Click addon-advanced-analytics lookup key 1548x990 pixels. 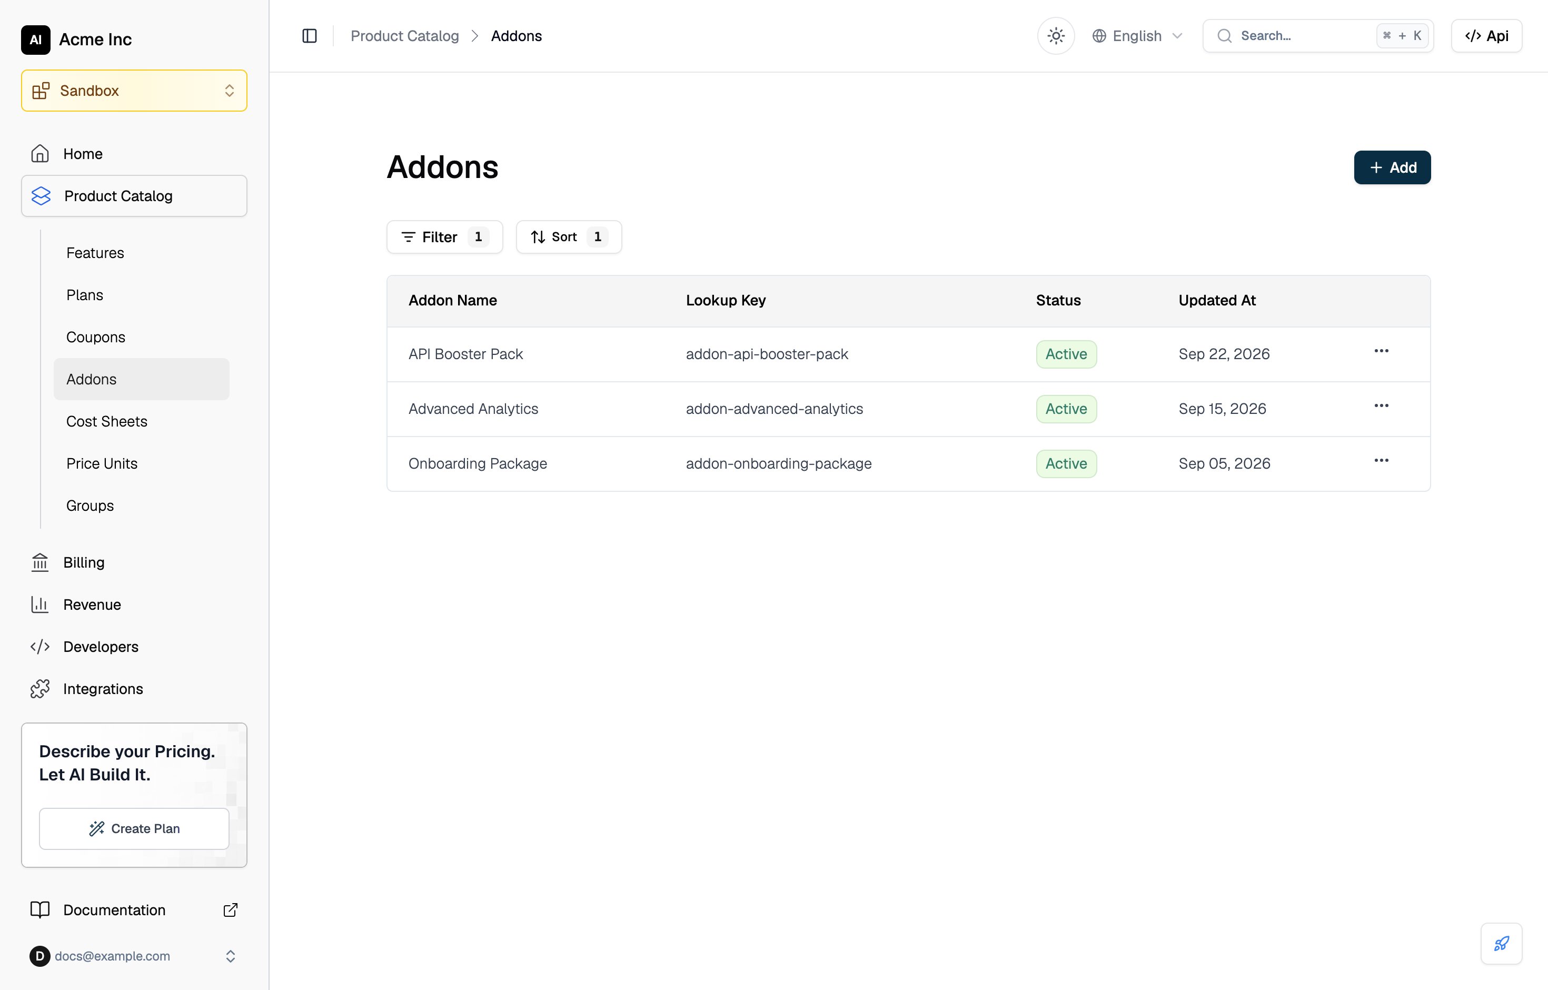click(774, 409)
